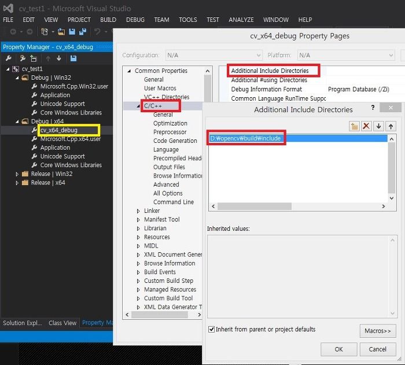The image size is (405, 365).
Task: Toggle Inherit from parent or project defaults
Action: coord(211,329)
